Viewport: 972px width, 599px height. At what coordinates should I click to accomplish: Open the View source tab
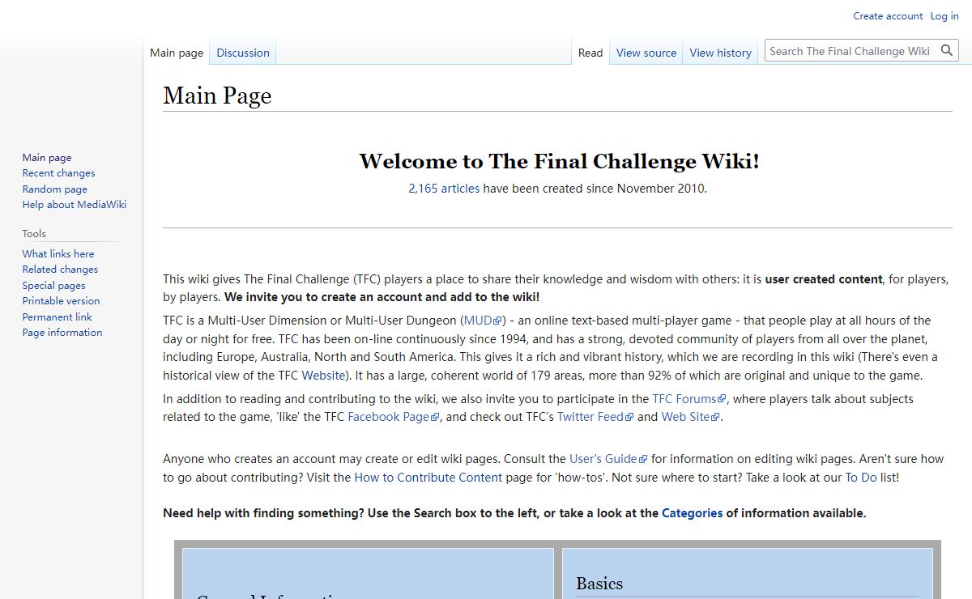(x=646, y=53)
